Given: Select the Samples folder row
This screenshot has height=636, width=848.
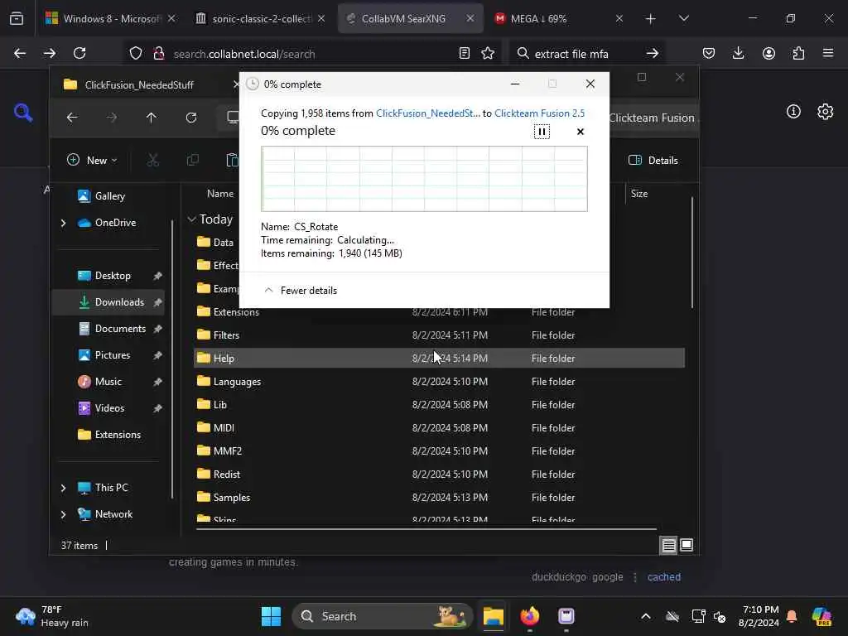Looking at the screenshot, I should coord(439,498).
